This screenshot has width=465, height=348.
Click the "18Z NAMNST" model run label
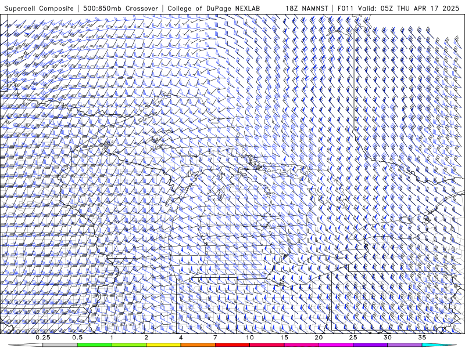(307, 8)
